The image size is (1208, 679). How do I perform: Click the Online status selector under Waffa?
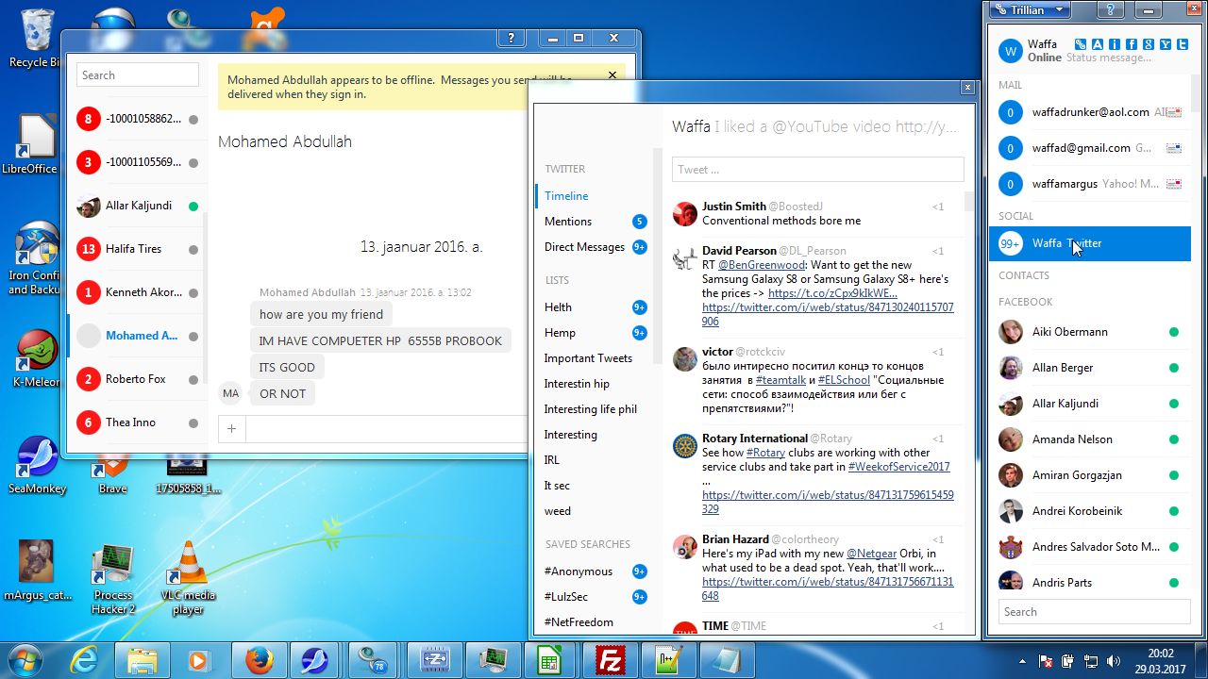[x=1045, y=58]
